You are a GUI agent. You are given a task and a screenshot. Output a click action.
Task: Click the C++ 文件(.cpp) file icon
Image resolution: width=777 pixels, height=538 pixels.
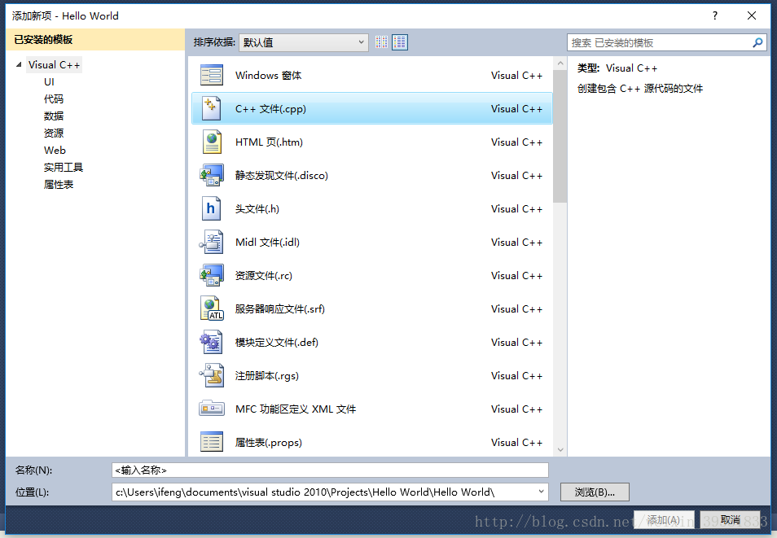(x=212, y=108)
